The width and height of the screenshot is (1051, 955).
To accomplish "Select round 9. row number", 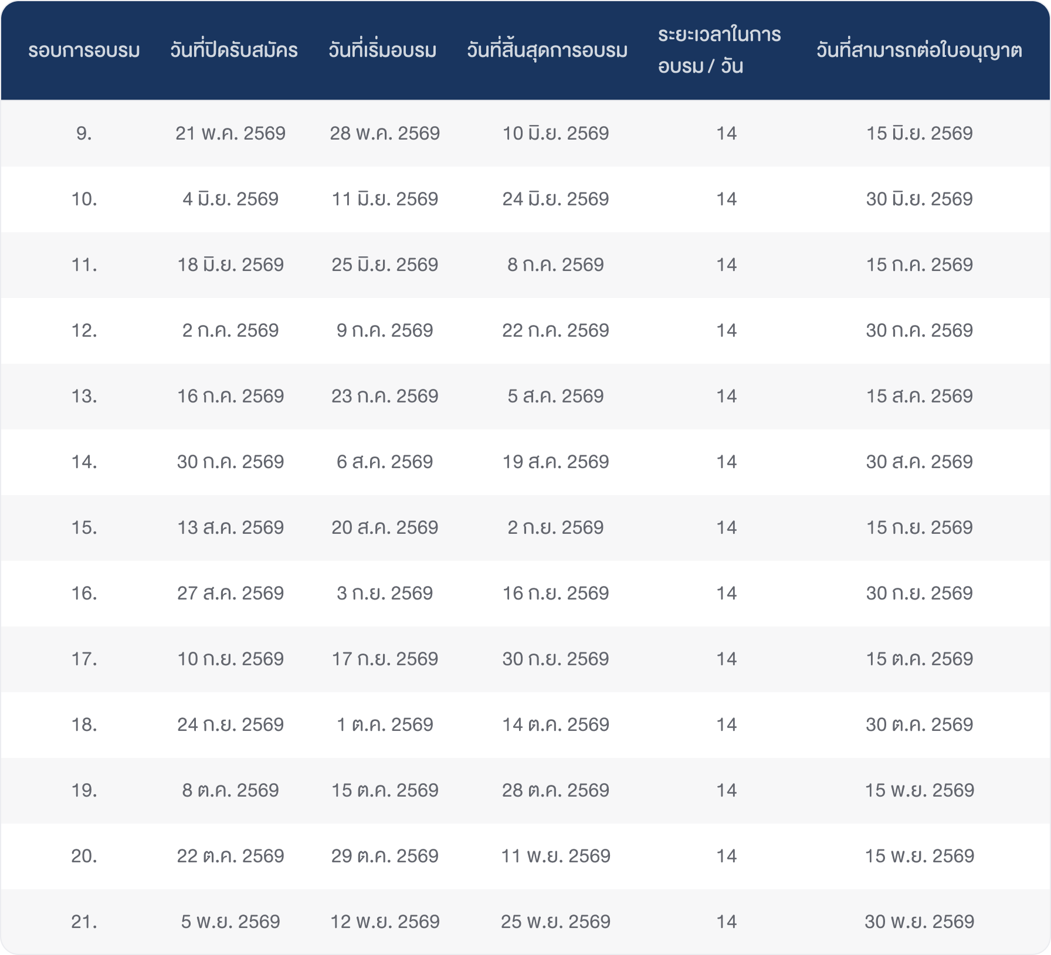I will 84,134.
